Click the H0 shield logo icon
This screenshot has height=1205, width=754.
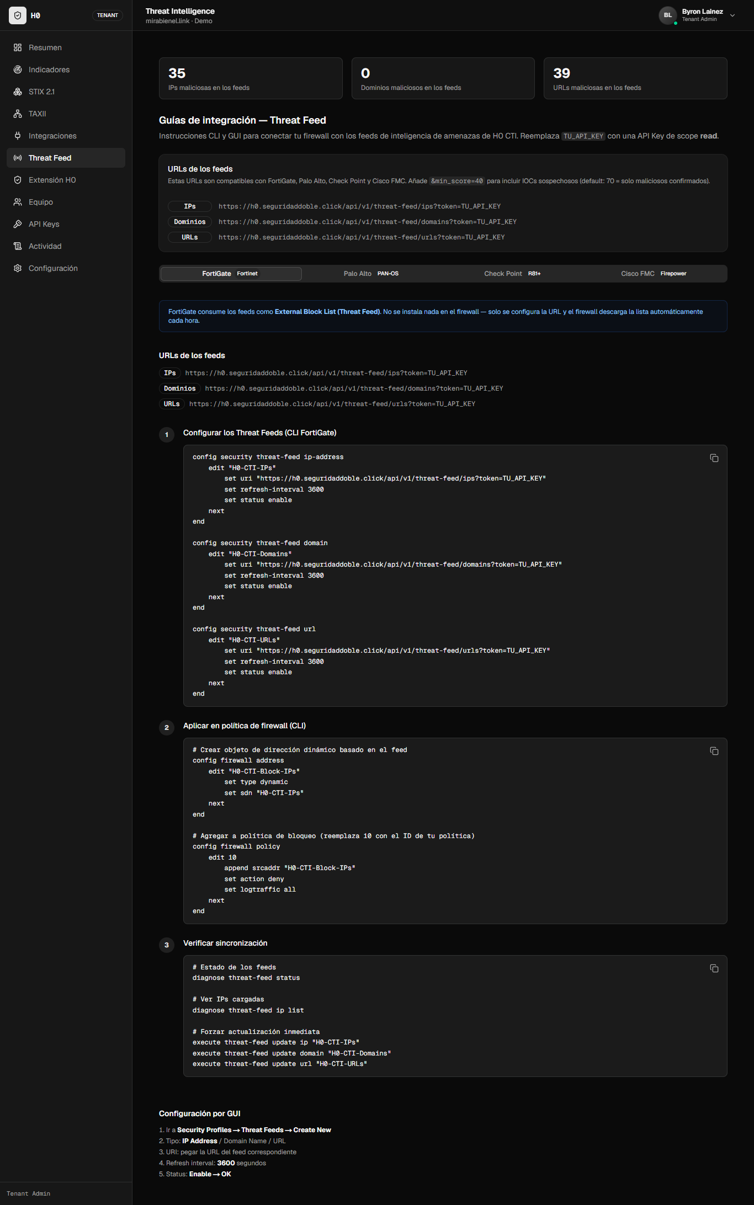18,15
